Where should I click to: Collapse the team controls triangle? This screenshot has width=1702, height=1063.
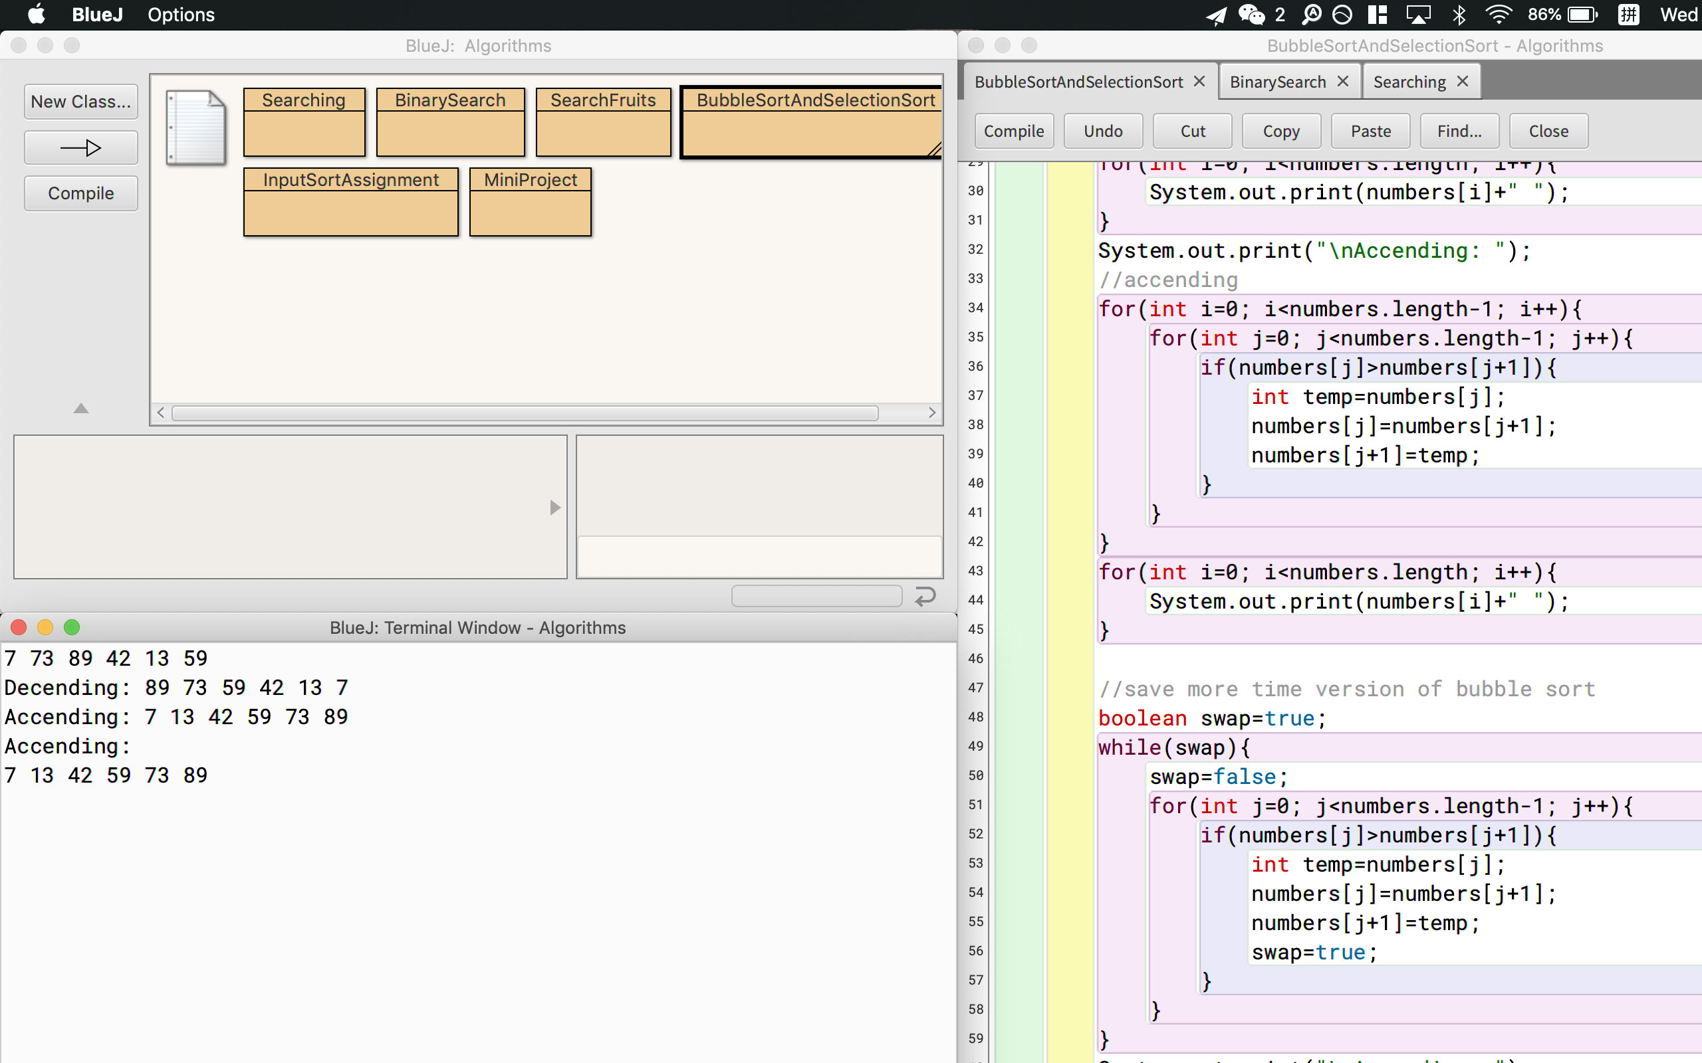coord(81,409)
